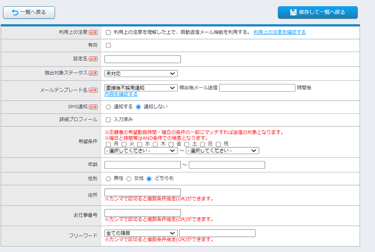Click the 設定名 text field

point(142,60)
